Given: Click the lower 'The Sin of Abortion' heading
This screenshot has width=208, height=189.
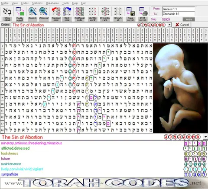Looking at the screenshot, I should click(22, 137).
